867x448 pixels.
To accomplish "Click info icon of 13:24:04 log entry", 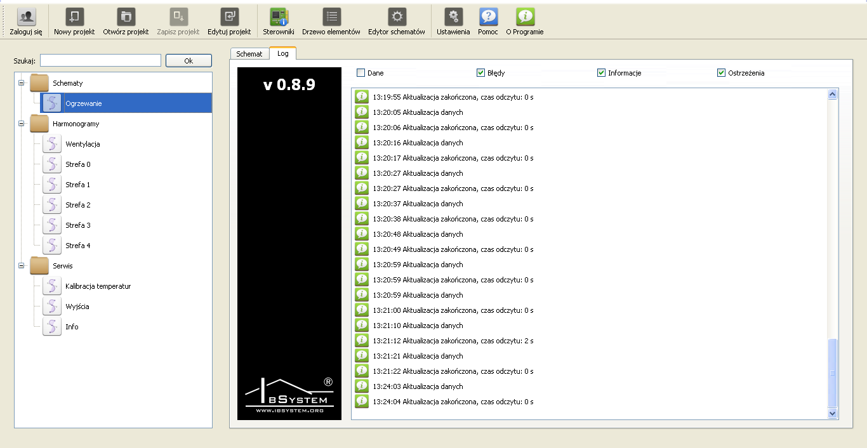I will coord(362,402).
